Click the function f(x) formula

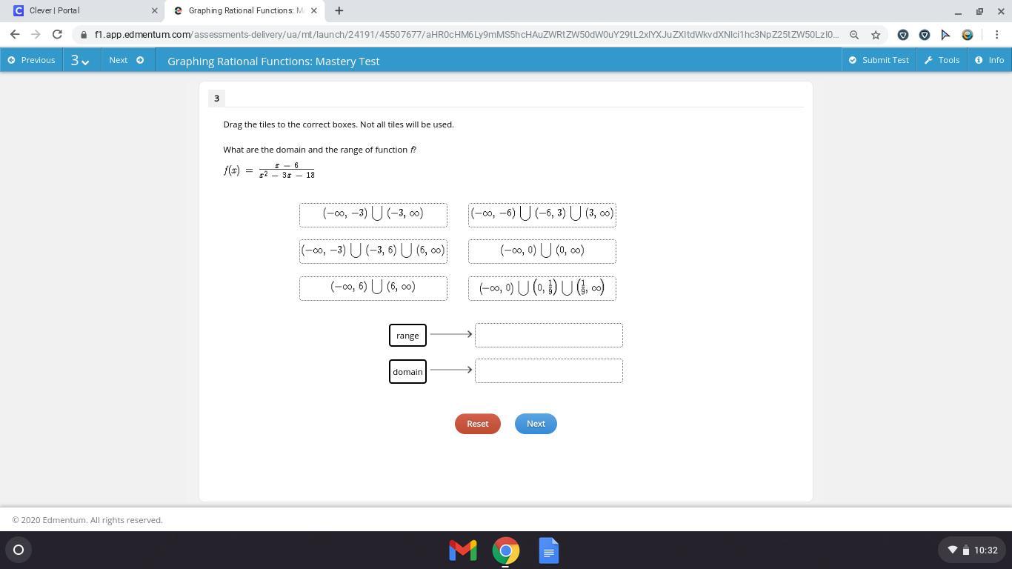pyautogui.click(x=270, y=170)
